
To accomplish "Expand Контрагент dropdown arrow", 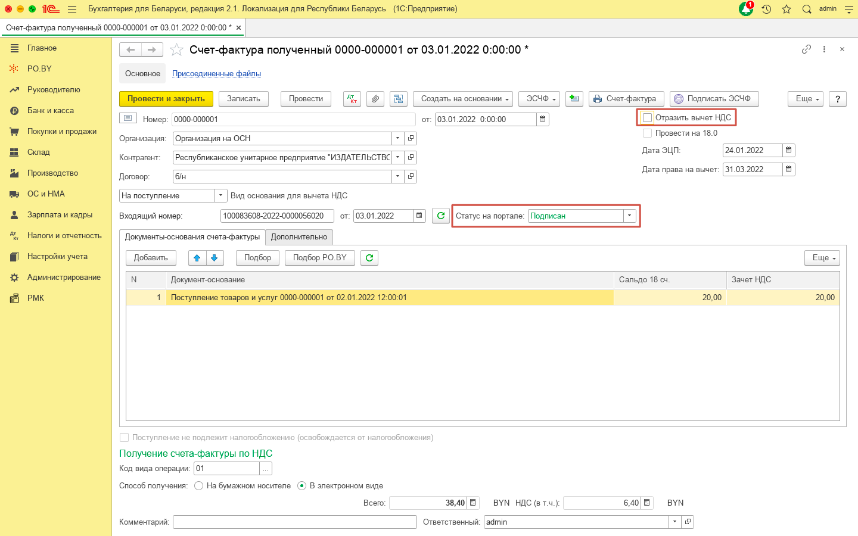I will pos(398,157).
